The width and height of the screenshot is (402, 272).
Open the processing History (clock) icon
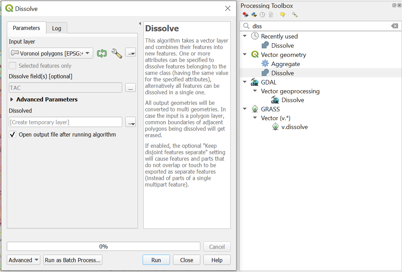coord(262,14)
